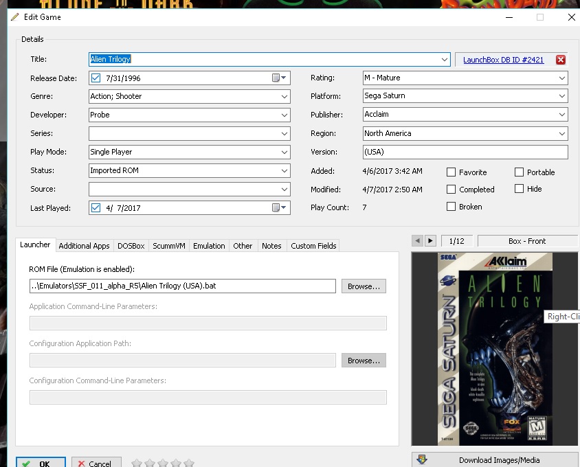Viewport: 580px width, 467px height.
Task: Expand the Region dropdown
Action: [x=562, y=133]
